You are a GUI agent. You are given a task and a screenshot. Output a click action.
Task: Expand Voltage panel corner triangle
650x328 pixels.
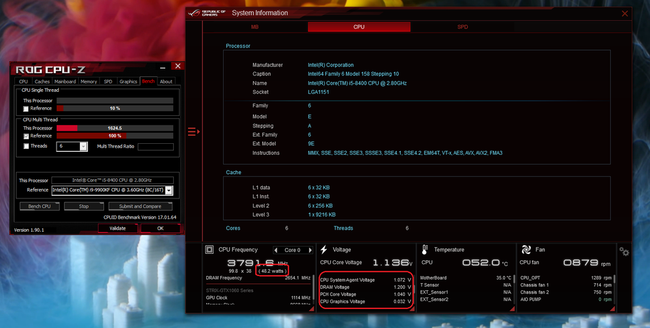coord(412,308)
